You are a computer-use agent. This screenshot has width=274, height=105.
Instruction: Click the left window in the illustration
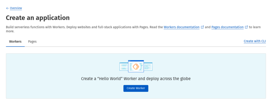124,66
